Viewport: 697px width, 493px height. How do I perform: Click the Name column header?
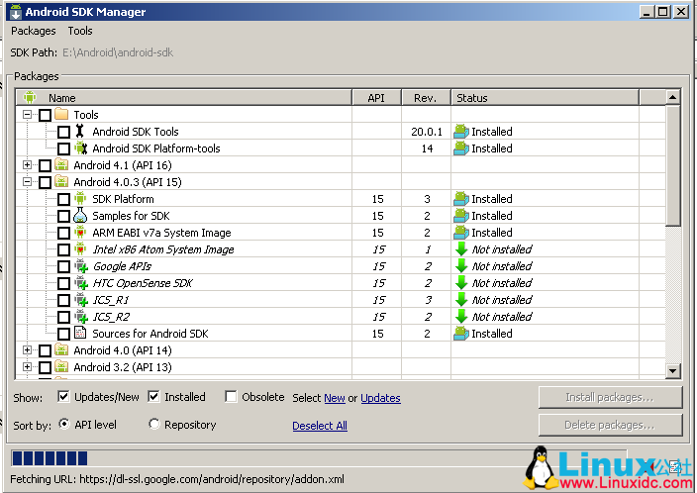184,97
